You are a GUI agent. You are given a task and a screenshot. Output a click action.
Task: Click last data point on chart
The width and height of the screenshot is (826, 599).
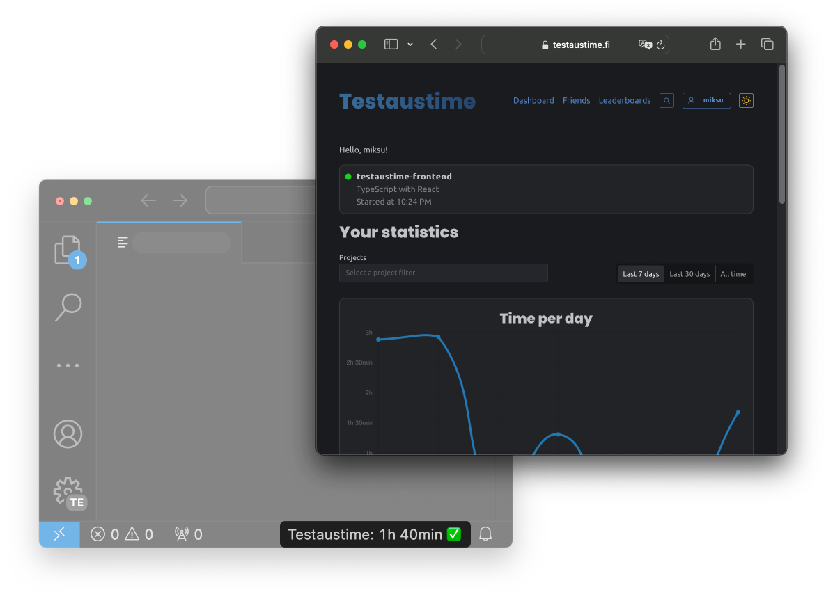click(x=738, y=412)
